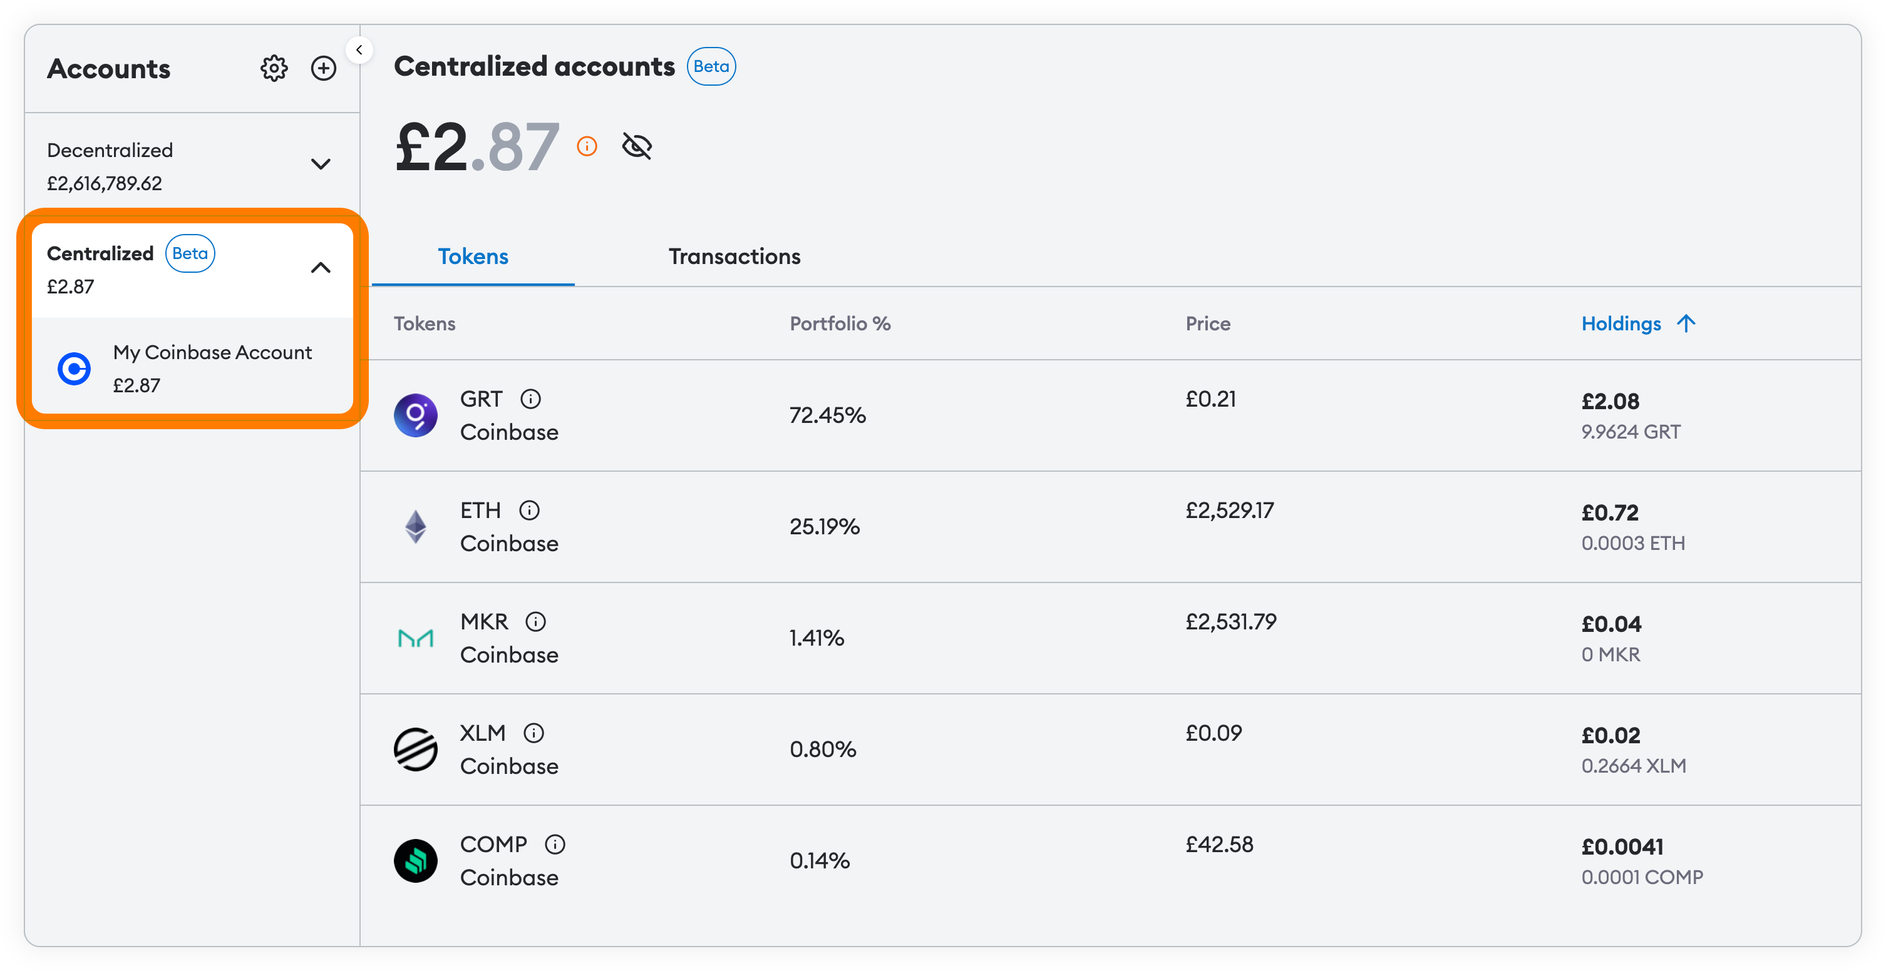Collapse the Accounts sidebar with the arrow
This screenshot has height=971, width=1886.
pos(359,50)
